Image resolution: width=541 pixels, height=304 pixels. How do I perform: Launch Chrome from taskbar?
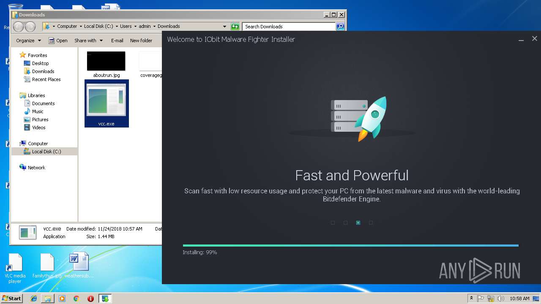76,299
